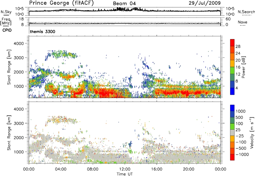Image resolution: width=255 pixels, height=176 pixels.
Task: Click the gray segment of Velocity colorbar
Action: point(232,132)
